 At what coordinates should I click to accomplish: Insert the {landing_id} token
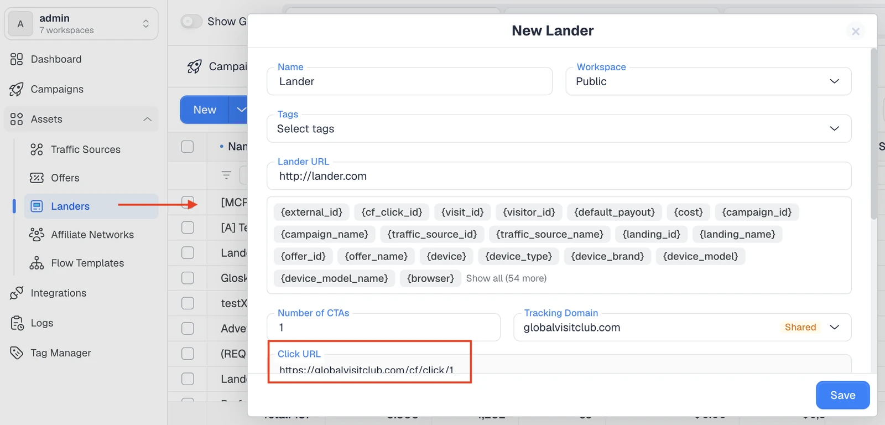pyautogui.click(x=652, y=234)
